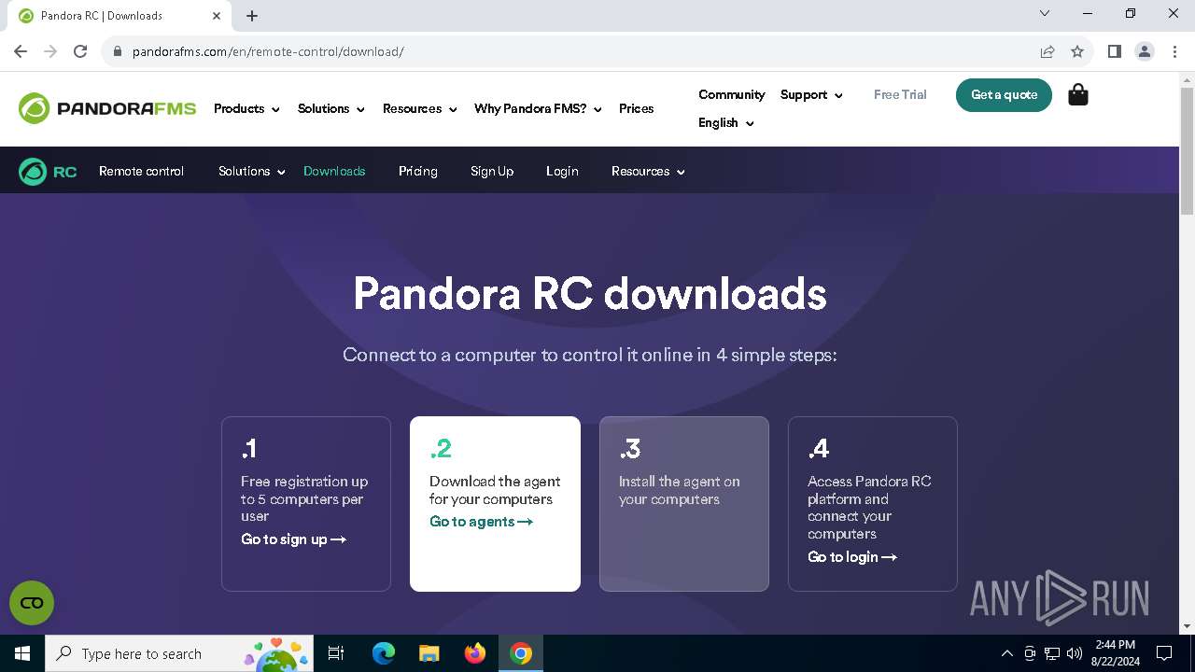The height and width of the screenshot is (672, 1195).
Task: Click the network icon in system tray
Action: [x=1052, y=653]
